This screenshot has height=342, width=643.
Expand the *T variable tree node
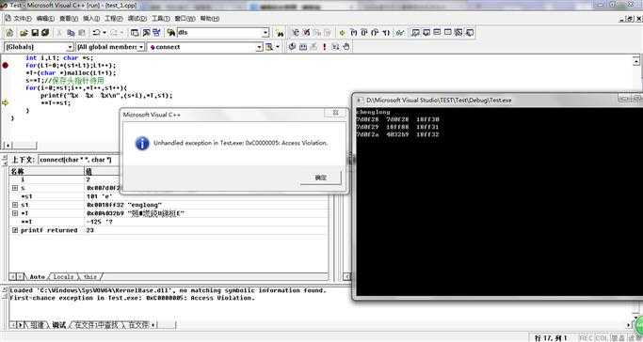(15, 213)
